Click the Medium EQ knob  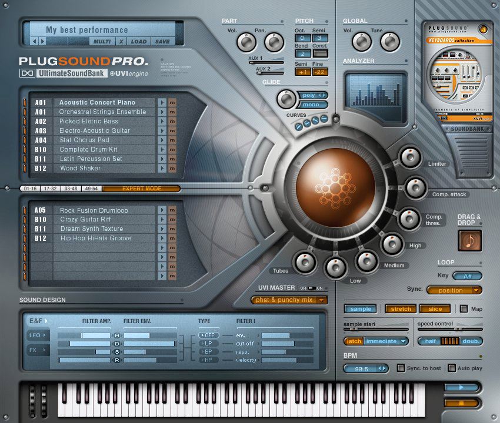366,260
